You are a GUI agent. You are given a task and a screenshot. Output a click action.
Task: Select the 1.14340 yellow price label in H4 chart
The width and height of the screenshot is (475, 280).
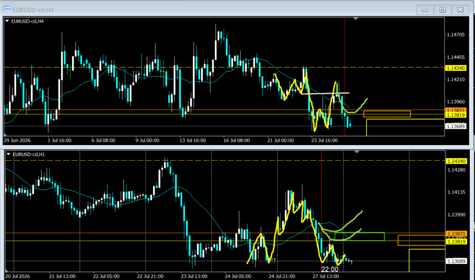[x=456, y=68]
